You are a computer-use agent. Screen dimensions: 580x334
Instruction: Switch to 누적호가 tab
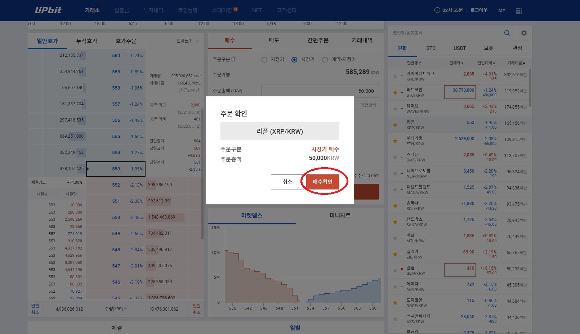pos(86,41)
